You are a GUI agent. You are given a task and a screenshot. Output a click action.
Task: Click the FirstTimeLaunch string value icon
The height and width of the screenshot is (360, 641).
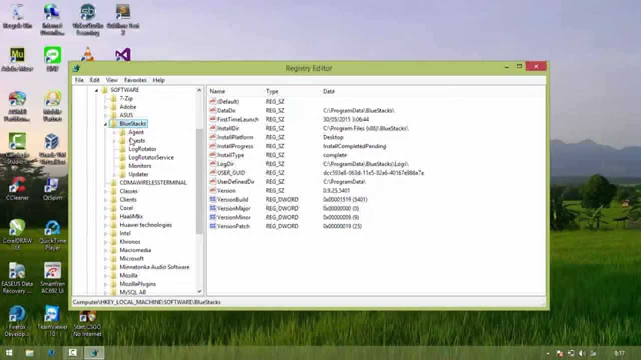point(213,119)
